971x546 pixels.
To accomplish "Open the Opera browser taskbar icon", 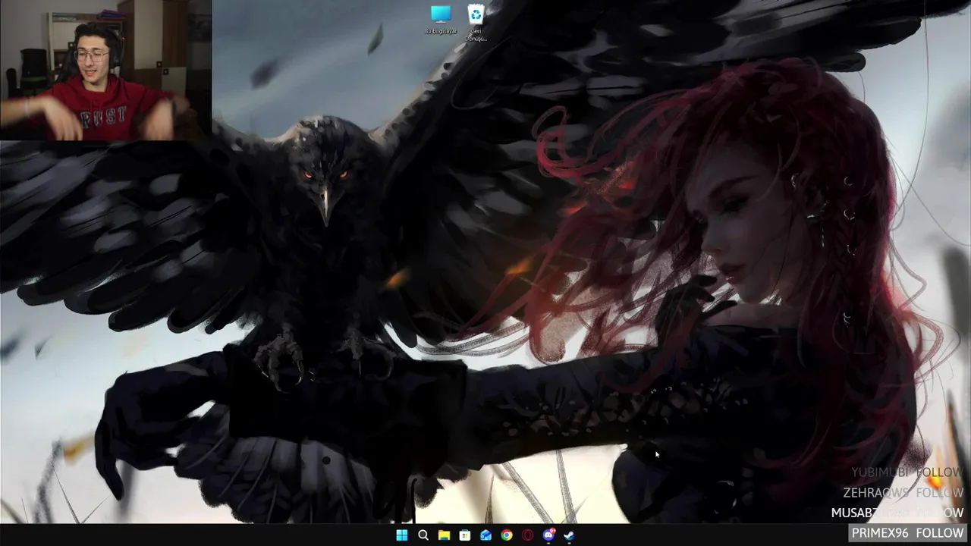I will (x=527, y=535).
